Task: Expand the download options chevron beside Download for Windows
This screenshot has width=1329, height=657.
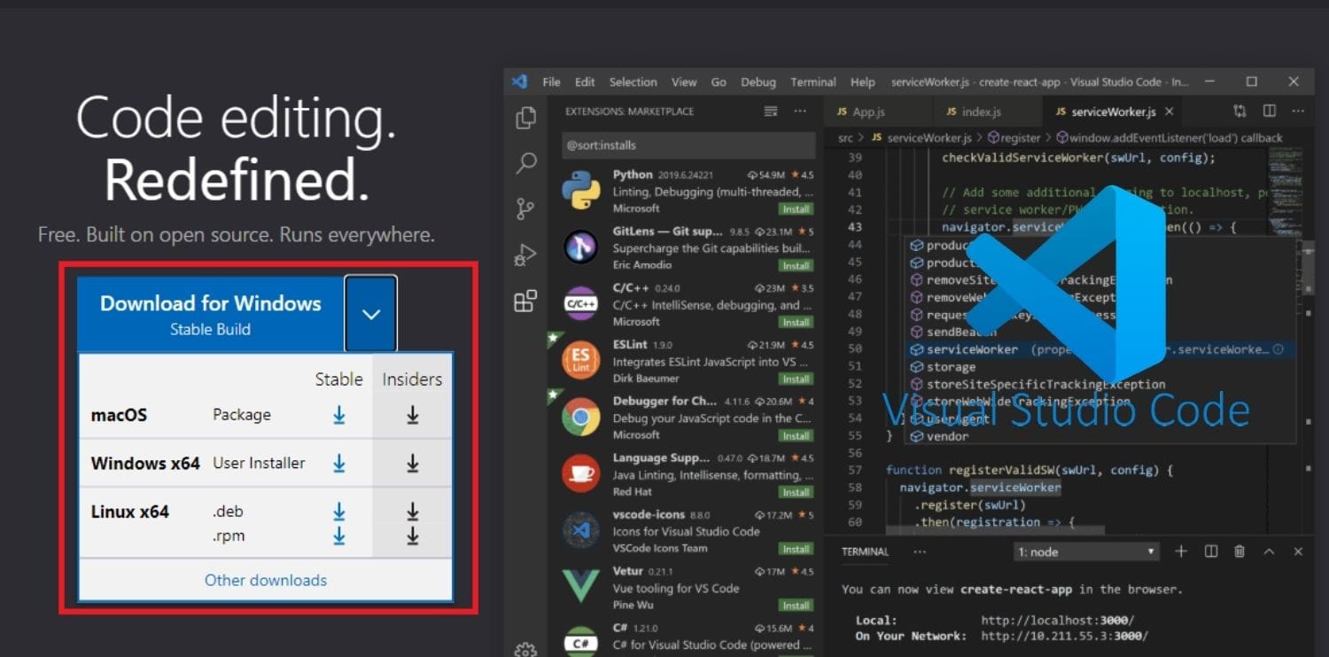Action: coord(371,314)
